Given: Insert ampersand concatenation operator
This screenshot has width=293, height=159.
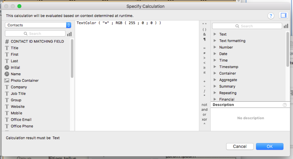Looking at the screenshot, I should [204, 34].
